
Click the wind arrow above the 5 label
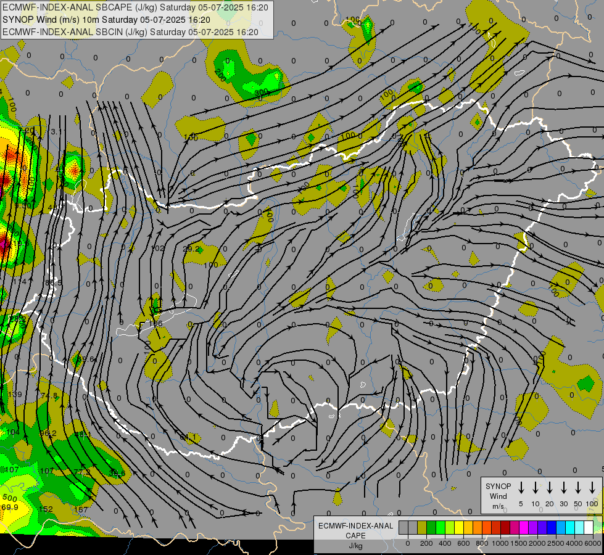tap(521, 488)
